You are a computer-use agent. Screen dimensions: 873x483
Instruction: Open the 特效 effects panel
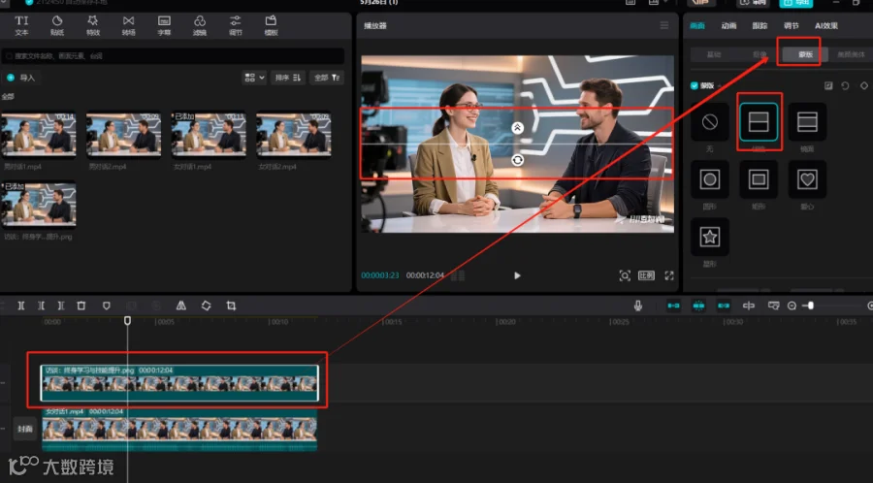pyautogui.click(x=93, y=24)
